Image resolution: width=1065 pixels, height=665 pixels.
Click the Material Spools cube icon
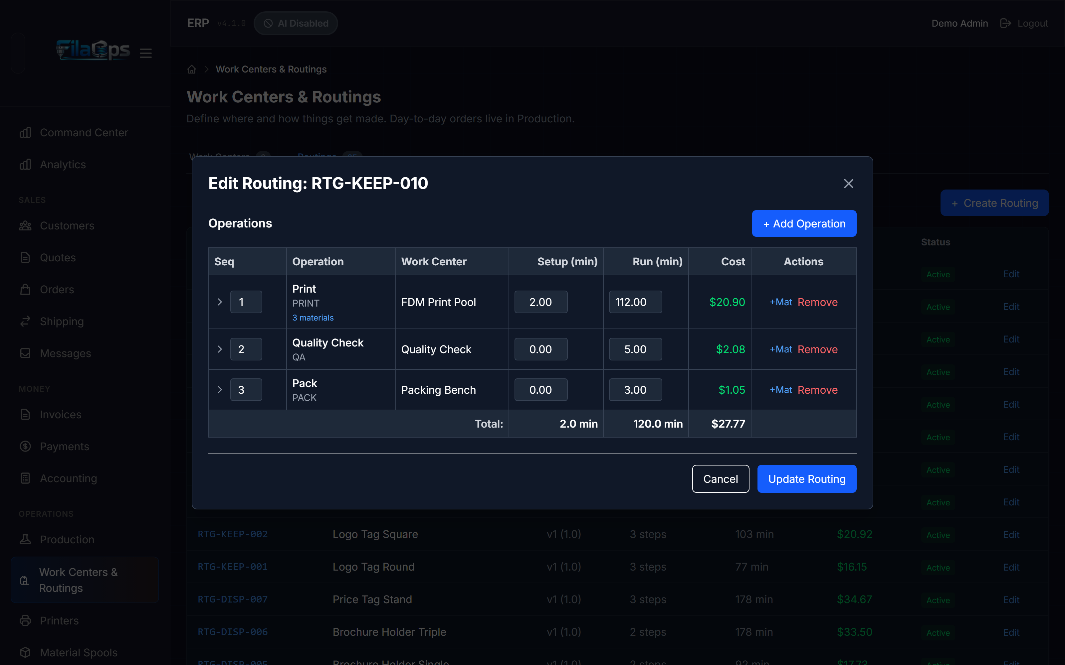pos(25,652)
